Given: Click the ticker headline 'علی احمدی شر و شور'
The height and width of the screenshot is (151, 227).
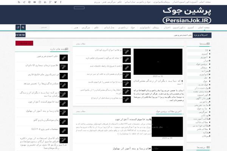Looking at the screenshot, I should coord(183,35).
